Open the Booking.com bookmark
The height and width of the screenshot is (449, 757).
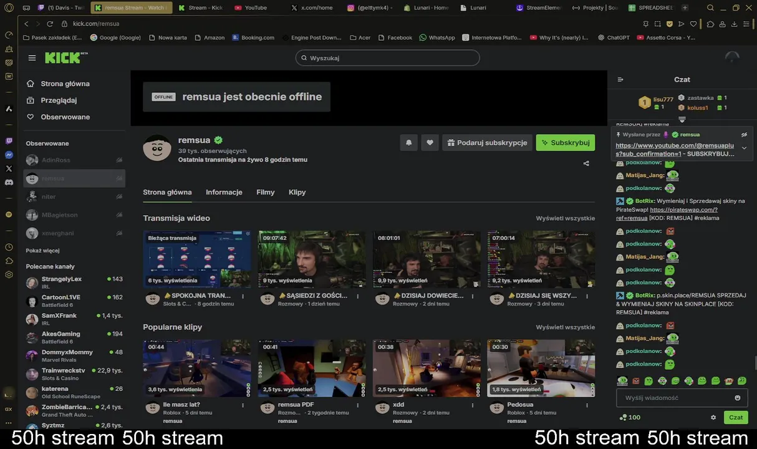253,37
